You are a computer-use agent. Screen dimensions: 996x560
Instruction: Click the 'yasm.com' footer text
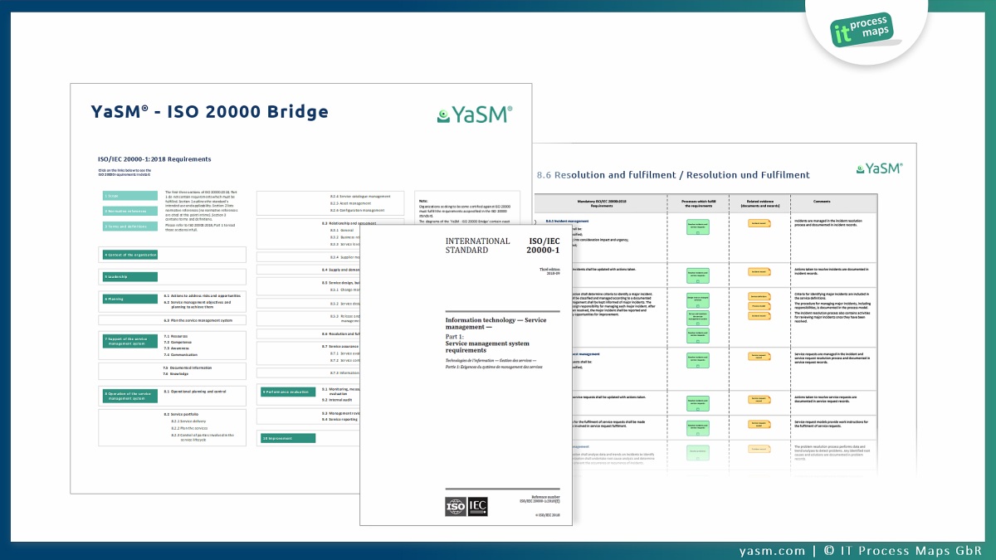[771, 550]
